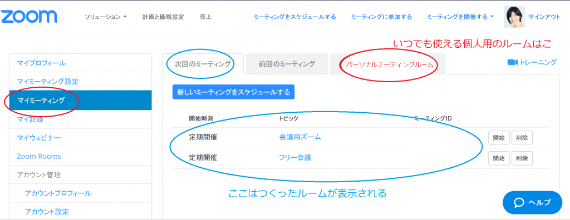Click the Zoom logo
The image size is (570, 220).
click(29, 17)
